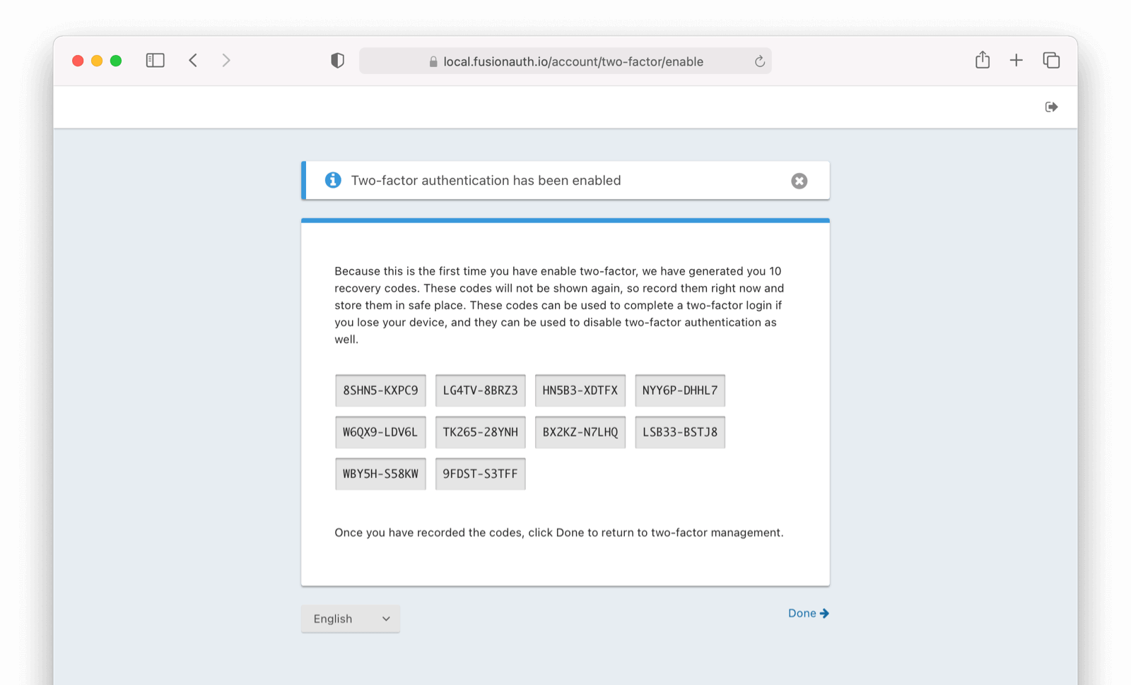This screenshot has width=1131, height=685.
Task: Click the Done link
Action: [809, 613]
